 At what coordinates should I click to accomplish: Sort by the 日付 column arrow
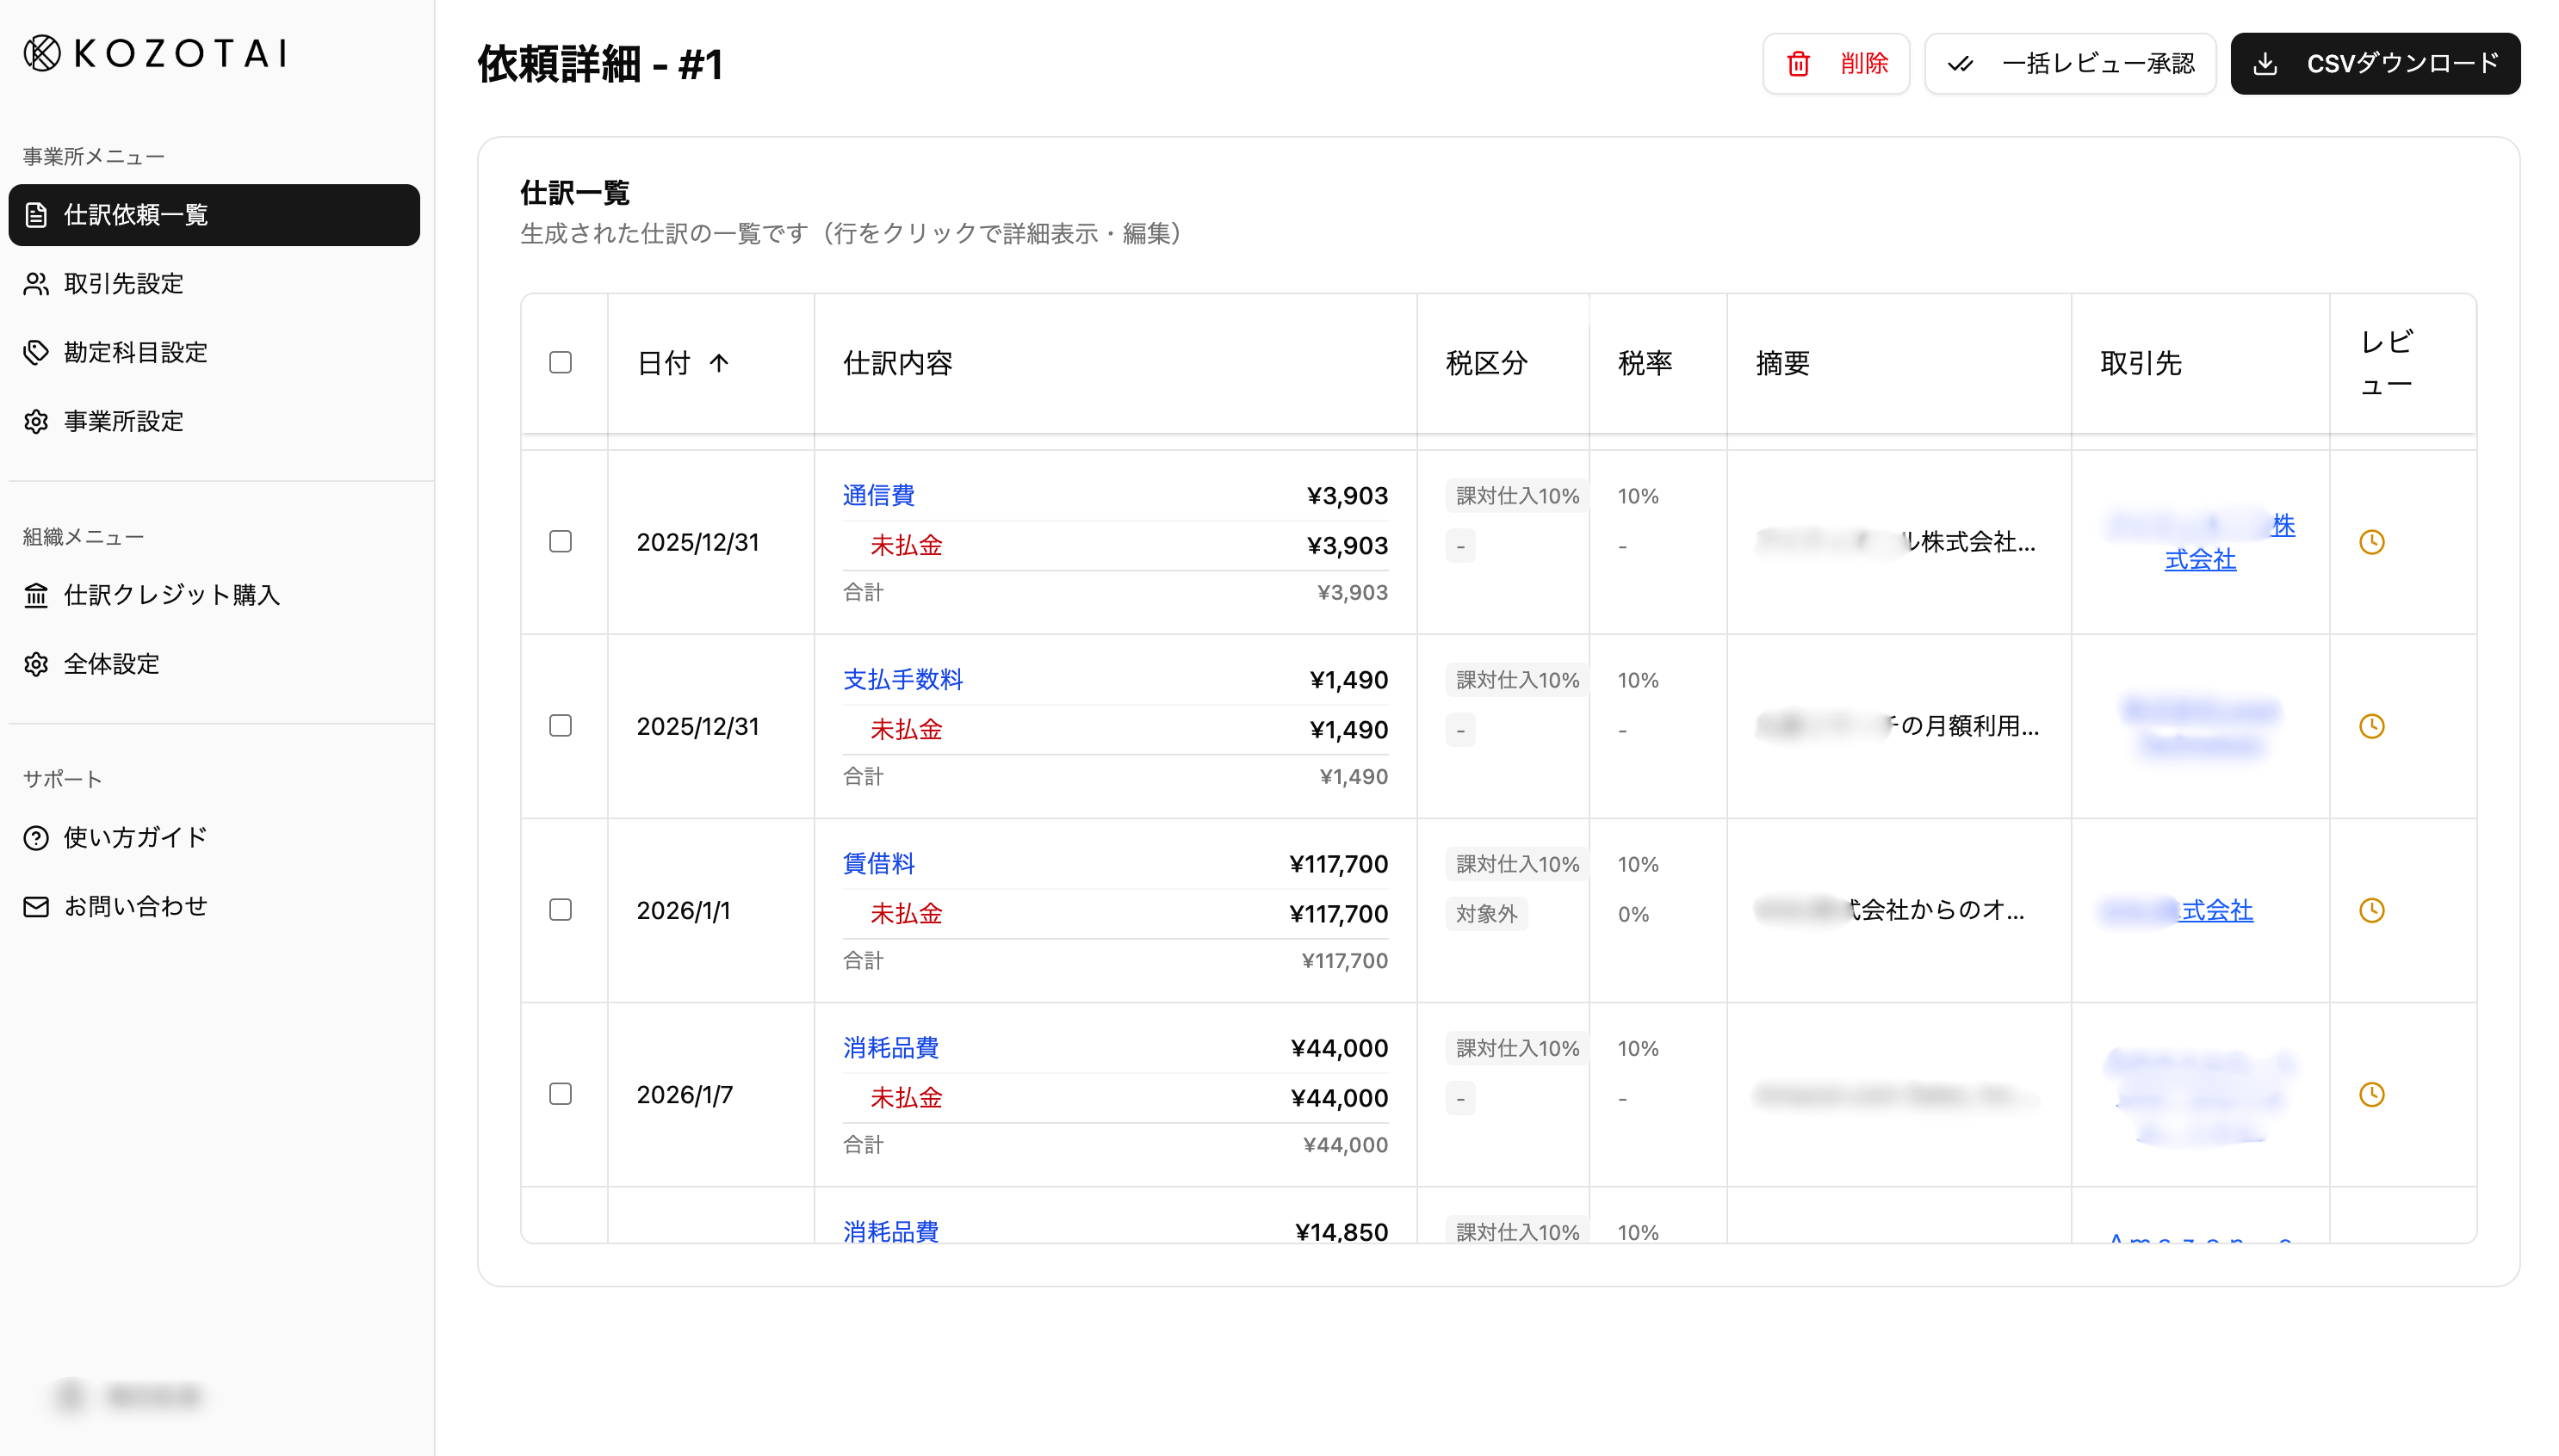[718, 363]
